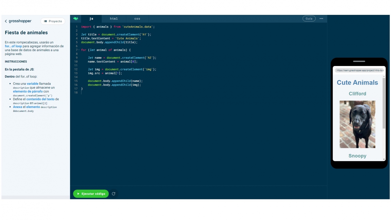Open the "variable" link in the instructions

(x=33, y=84)
